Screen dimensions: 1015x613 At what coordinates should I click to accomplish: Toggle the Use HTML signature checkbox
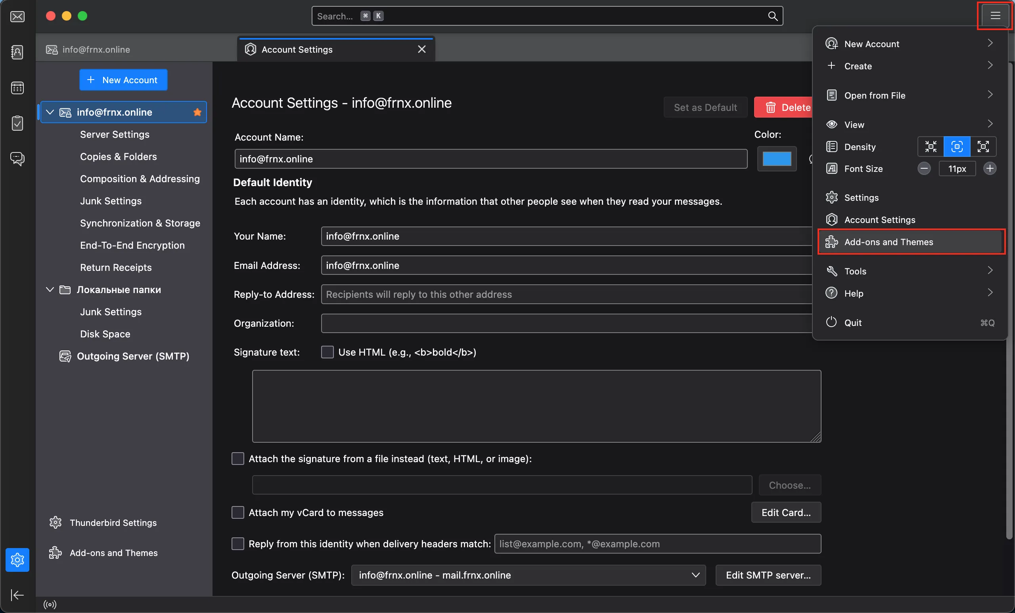pos(327,352)
